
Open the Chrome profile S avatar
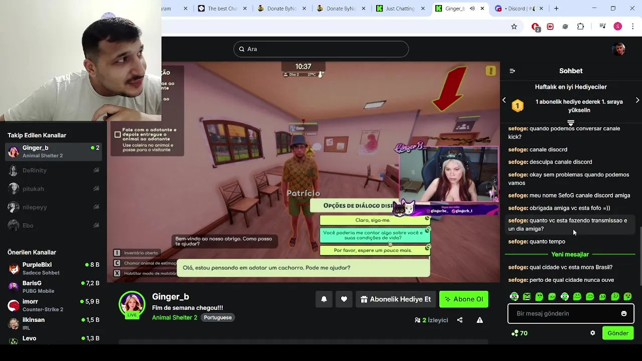[x=617, y=27]
